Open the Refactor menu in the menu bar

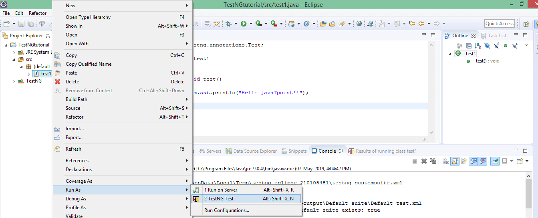click(x=38, y=13)
